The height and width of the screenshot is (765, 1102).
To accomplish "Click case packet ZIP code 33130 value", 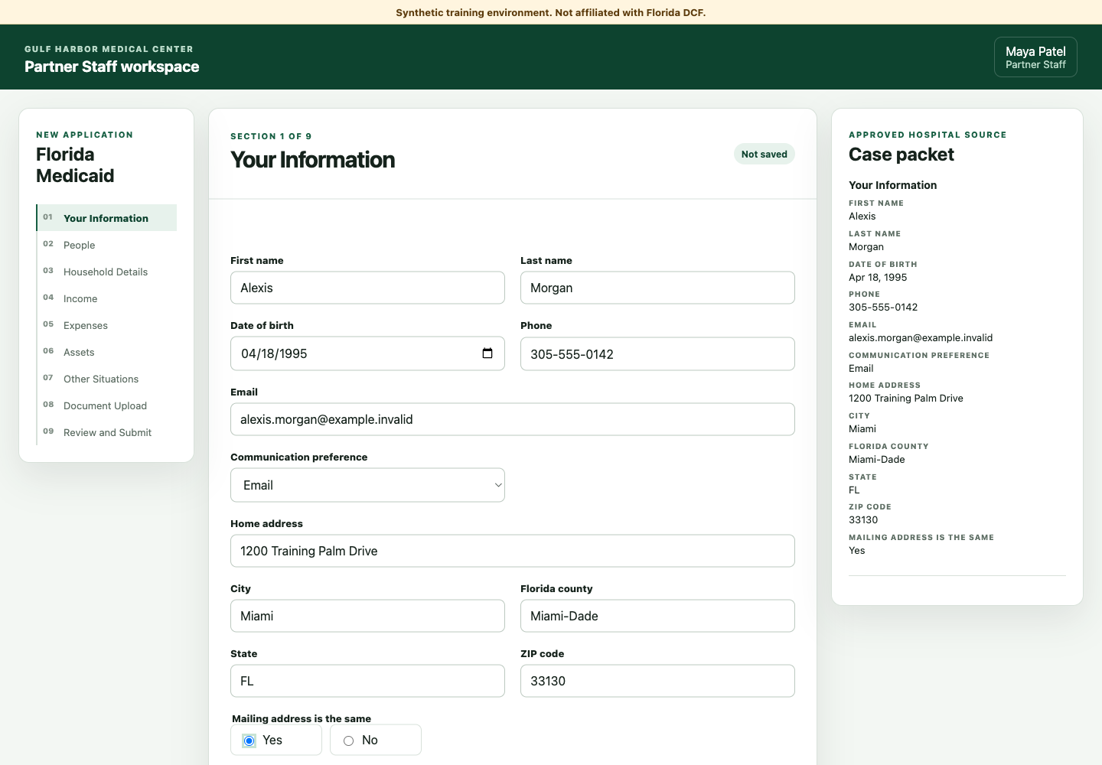I will [x=863, y=519].
